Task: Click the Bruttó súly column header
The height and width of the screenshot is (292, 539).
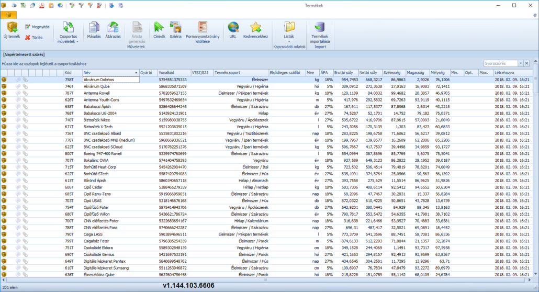Action: (345, 73)
